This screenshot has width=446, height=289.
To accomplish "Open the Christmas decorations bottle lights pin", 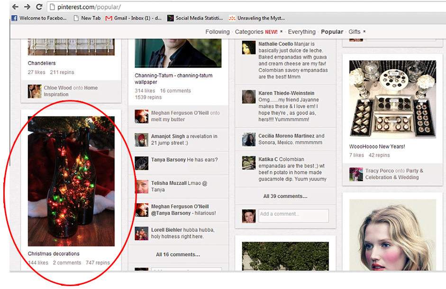I will (71, 181).
